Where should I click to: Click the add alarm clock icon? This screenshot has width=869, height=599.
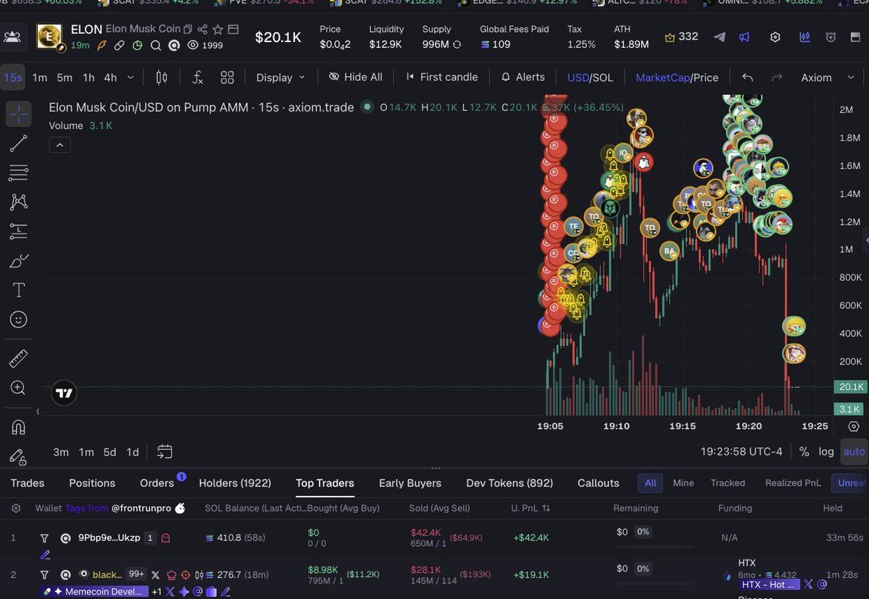831,37
